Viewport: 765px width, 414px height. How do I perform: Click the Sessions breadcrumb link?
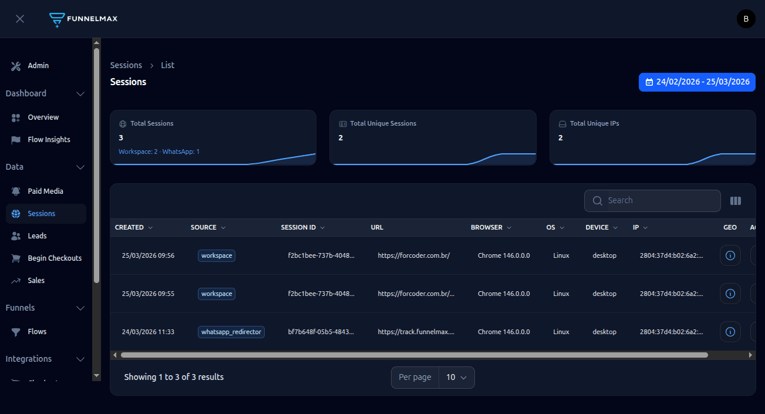(x=126, y=65)
